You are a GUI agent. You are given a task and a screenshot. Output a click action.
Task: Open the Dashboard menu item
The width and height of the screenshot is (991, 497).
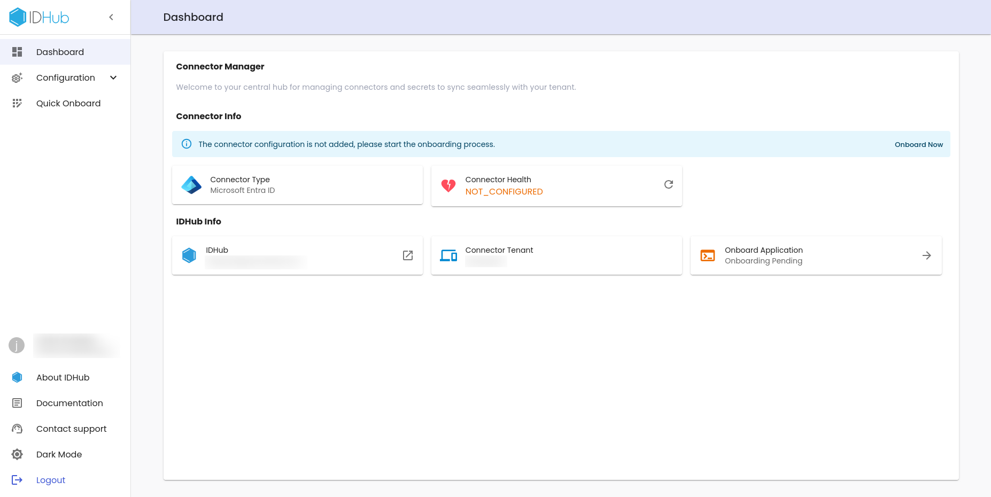[60, 52]
